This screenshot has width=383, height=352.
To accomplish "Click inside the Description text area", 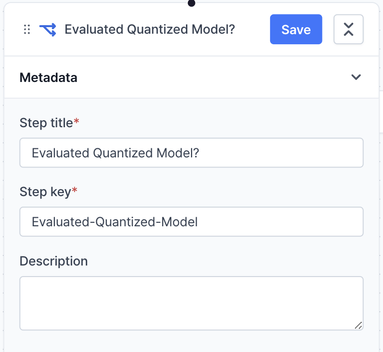I will [x=191, y=303].
